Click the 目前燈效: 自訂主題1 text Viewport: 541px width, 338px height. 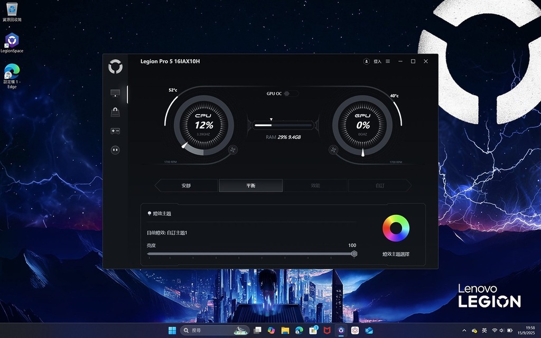167,233
